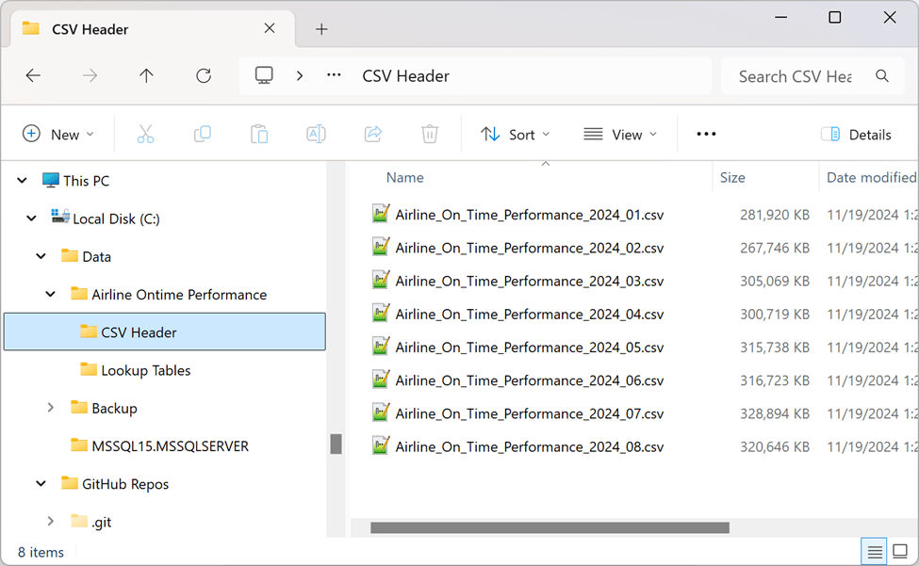Select Airline_On_Time_Performance_2024_01.csv
Viewport: 919px width, 566px height.
point(529,215)
